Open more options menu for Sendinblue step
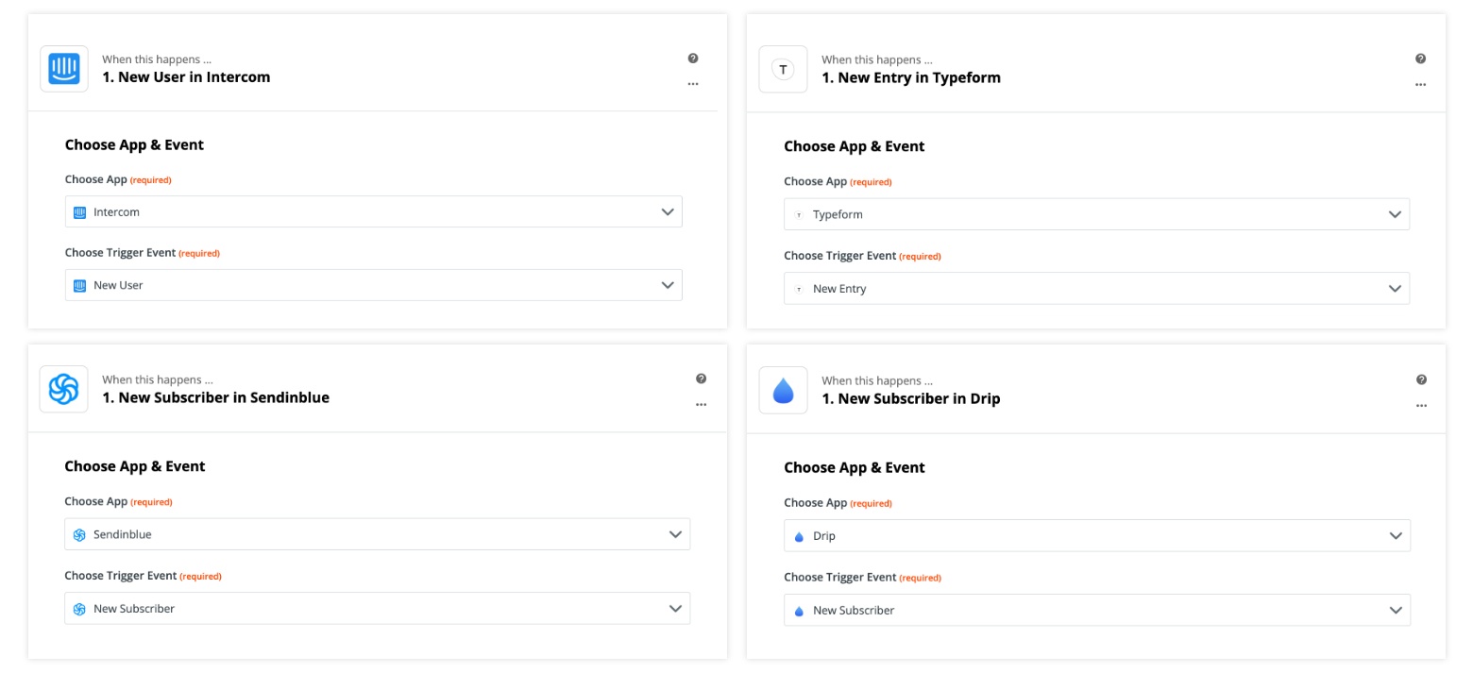Image resolution: width=1473 pixels, height=673 pixels. 701,405
